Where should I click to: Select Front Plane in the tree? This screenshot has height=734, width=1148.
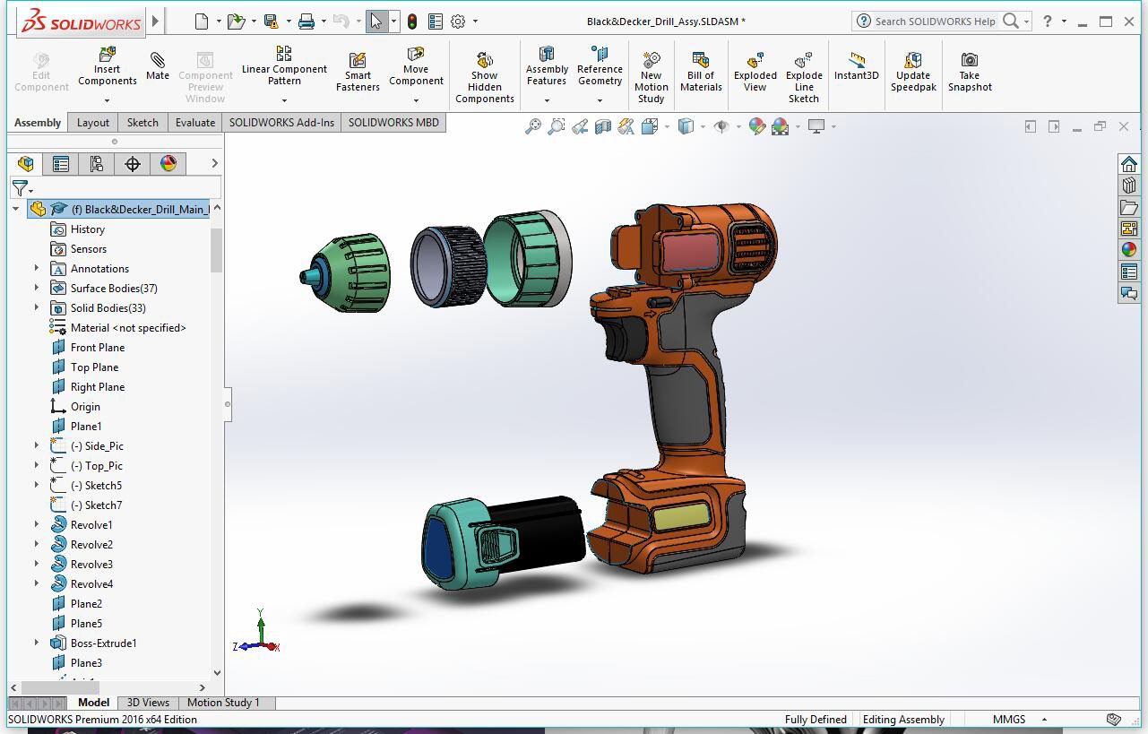[x=98, y=347]
